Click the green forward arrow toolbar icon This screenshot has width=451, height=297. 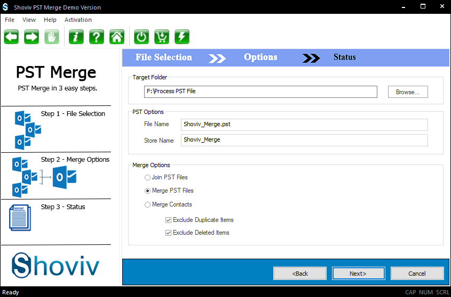[x=31, y=37]
